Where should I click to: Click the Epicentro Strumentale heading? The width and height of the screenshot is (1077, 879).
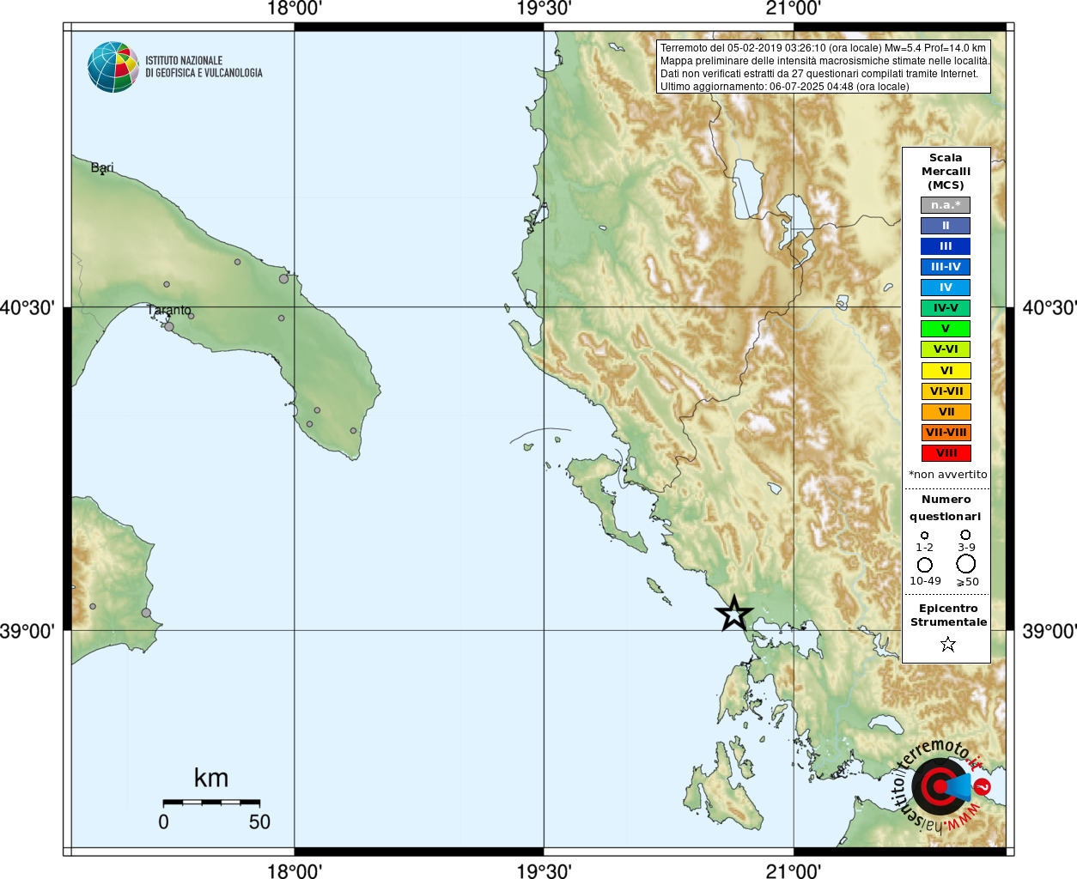point(948,615)
